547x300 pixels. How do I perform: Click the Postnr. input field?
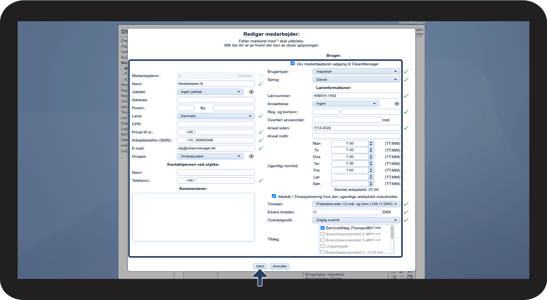click(x=185, y=108)
